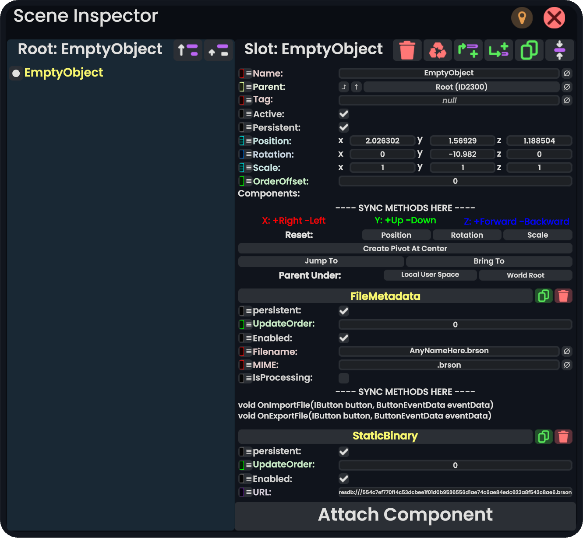The width and height of the screenshot is (583, 538).
Task: Click the red trash destroy slot icon
Action: coord(407,50)
